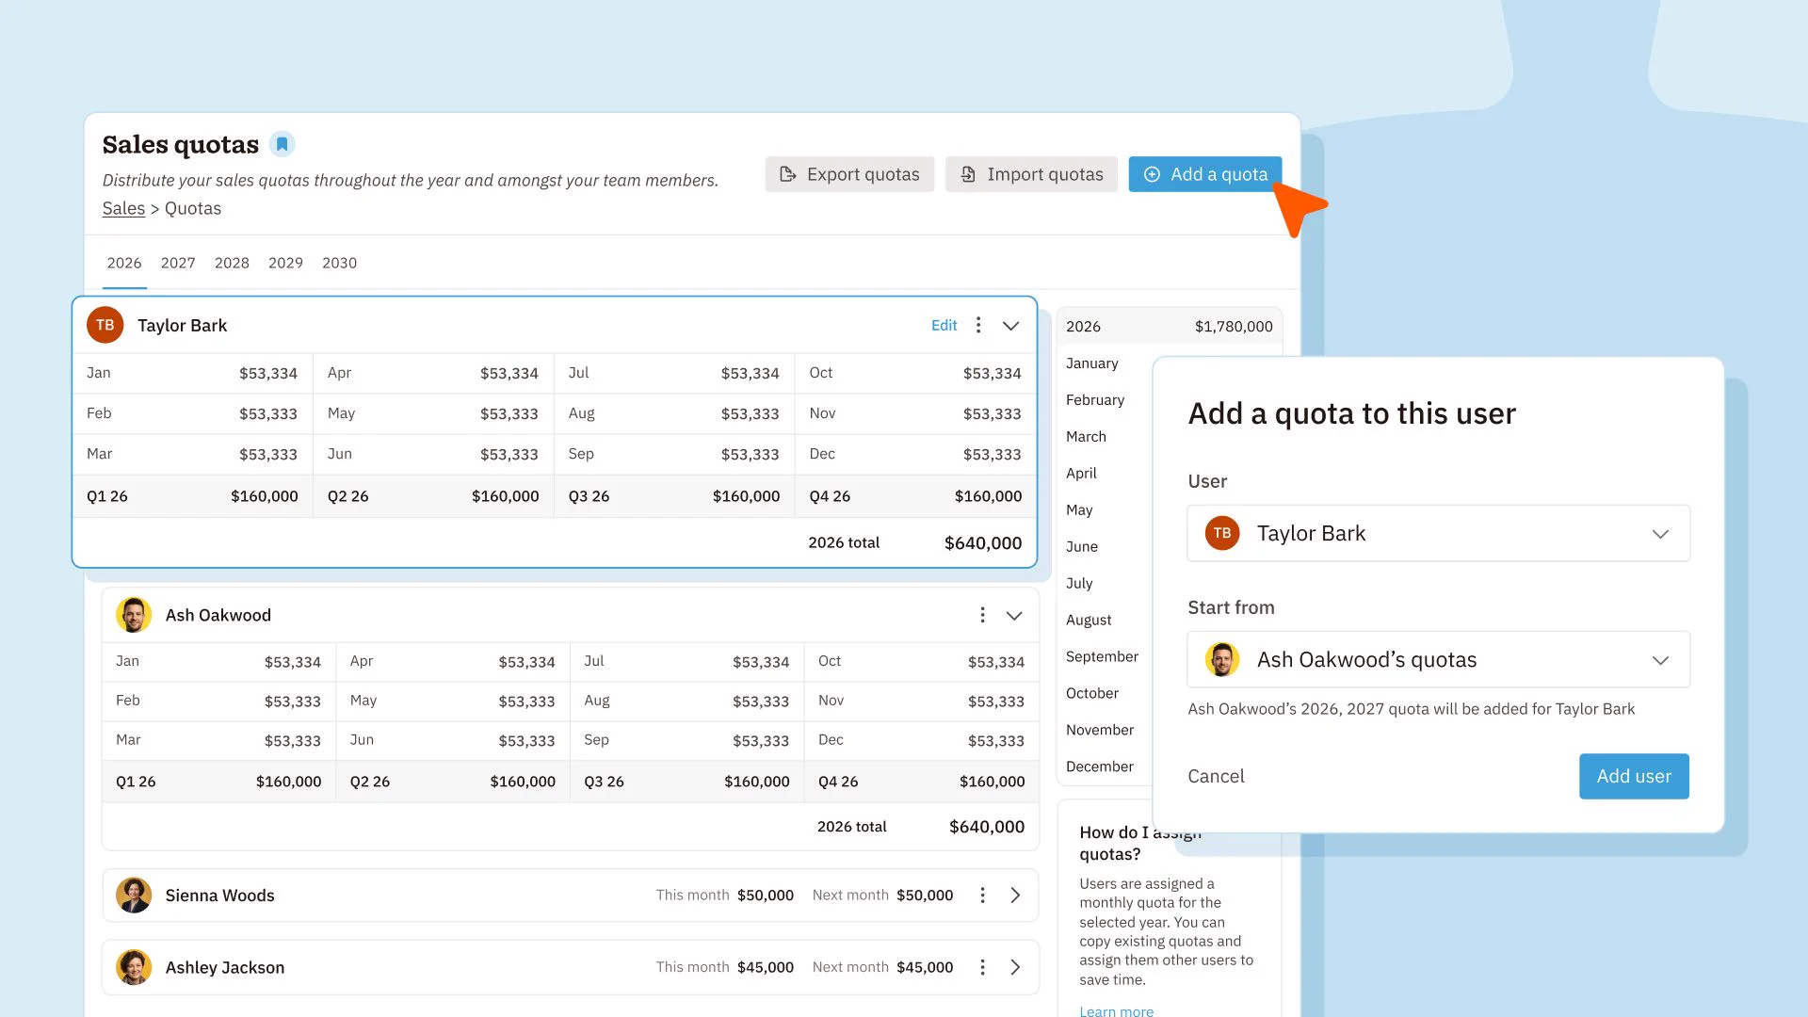
Task: Switch to the 2026 year tab
Action: [124, 263]
